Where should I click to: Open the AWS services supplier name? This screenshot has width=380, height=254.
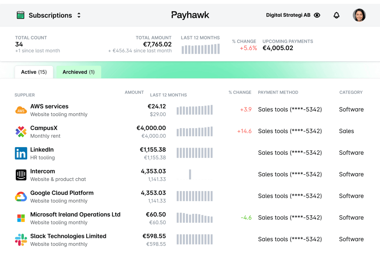(x=49, y=107)
